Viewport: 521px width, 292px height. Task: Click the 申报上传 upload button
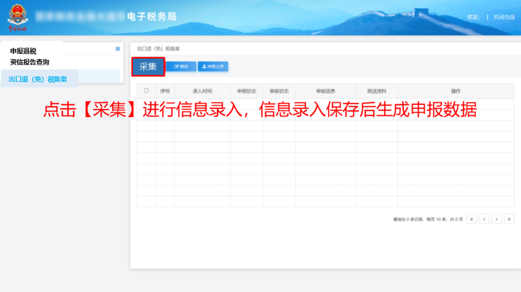[213, 66]
